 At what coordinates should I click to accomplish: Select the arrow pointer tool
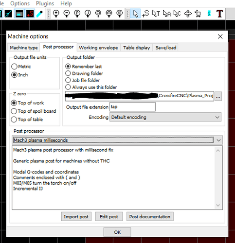coord(135,14)
